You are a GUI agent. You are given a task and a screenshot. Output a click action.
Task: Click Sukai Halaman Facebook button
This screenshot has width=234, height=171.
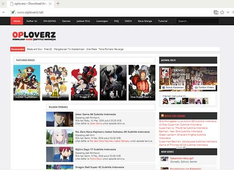173,87
